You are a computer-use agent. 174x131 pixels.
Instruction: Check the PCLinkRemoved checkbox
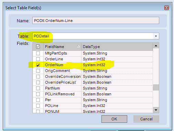click(38, 94)
